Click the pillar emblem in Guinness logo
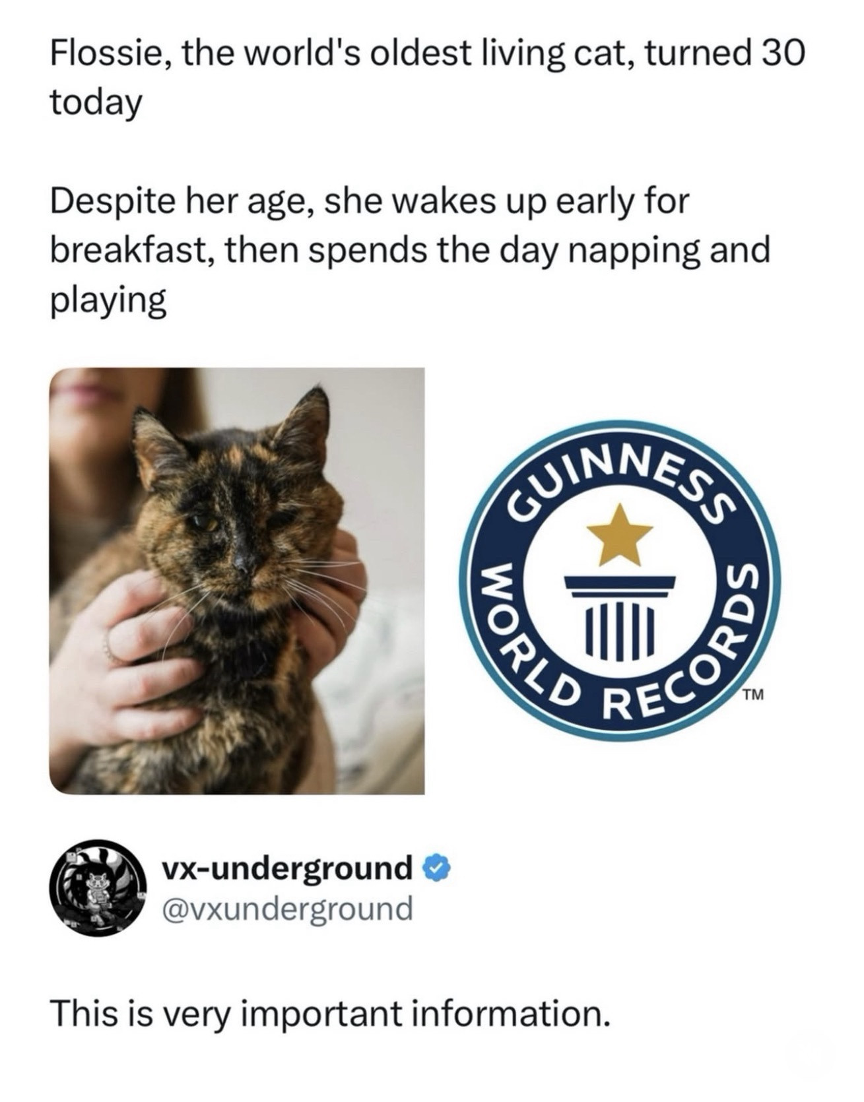Screen dimensions: 864x1102 coord(620,617)
